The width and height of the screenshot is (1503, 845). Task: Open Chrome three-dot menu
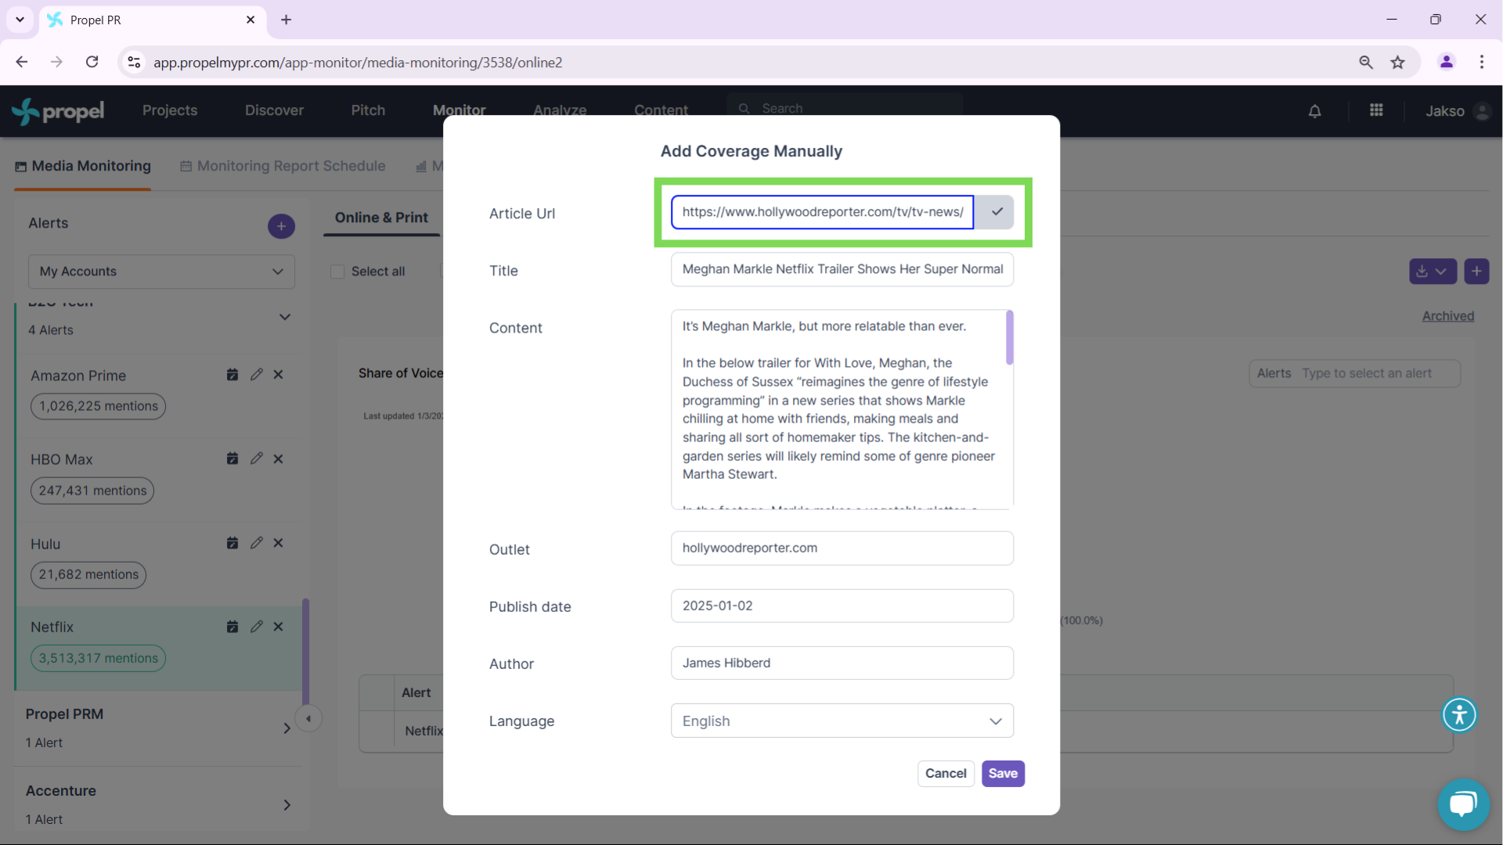coord(1481,62)
